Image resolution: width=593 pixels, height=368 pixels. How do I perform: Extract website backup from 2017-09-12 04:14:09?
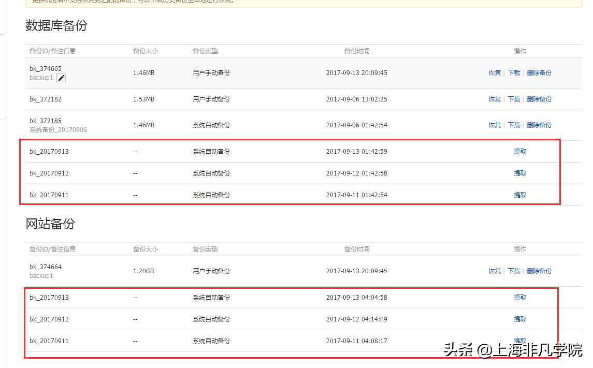[520, 319]
